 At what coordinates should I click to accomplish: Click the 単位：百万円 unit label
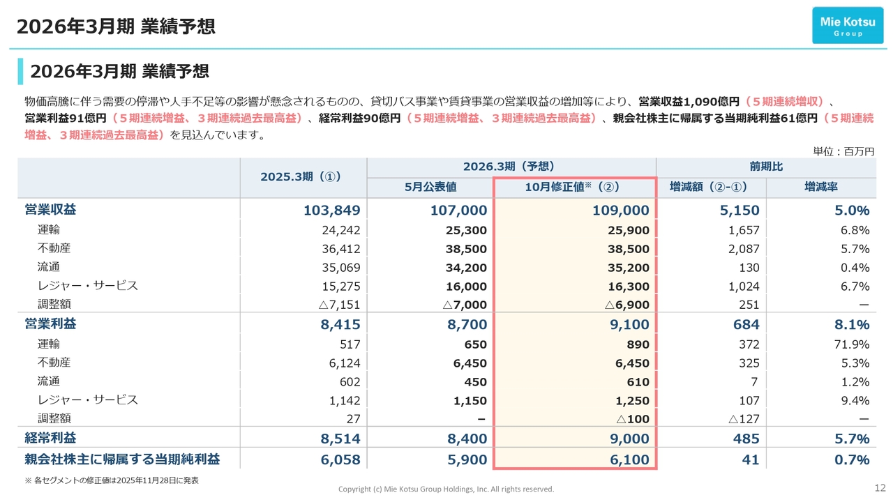pyautogui.click(x=843, y=151)
